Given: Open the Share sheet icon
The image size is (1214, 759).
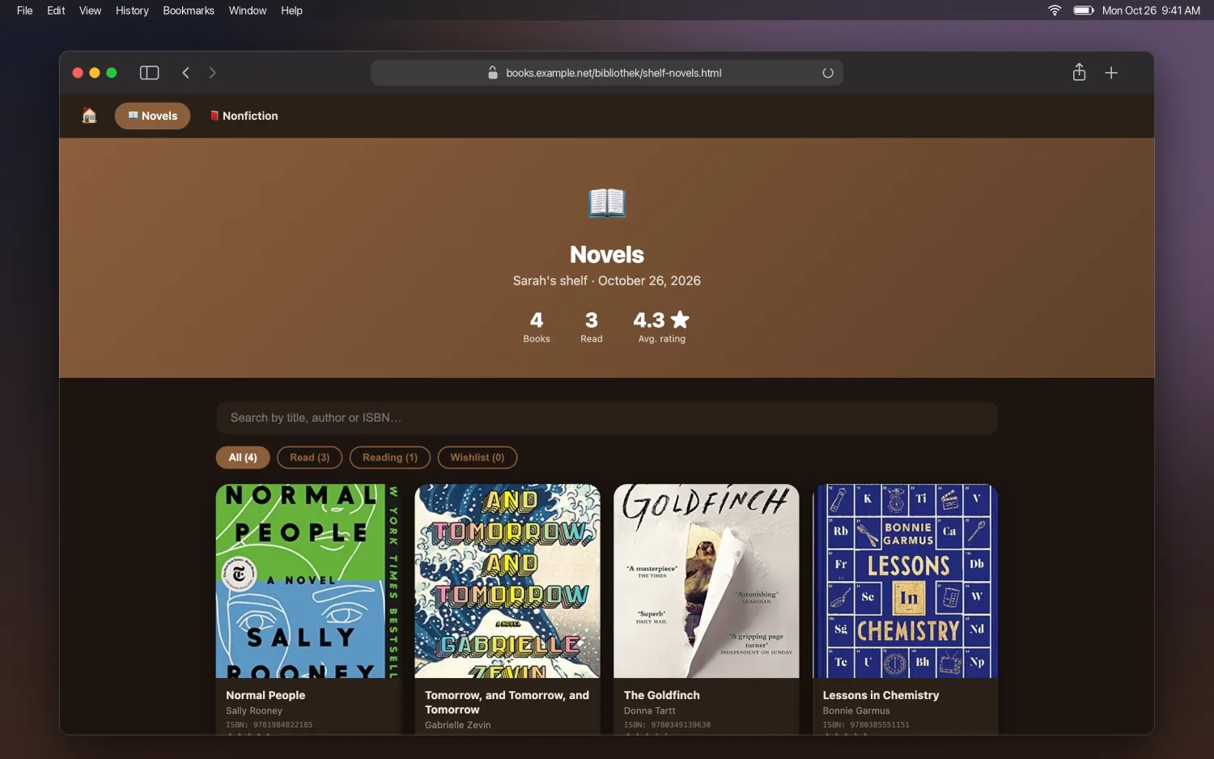Looking at the screenshot, I should click(1079, 72).
